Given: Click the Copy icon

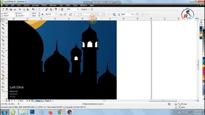Looking at the screenshot, I should click(x=24, y=9).
